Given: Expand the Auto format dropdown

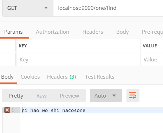Looking at the screenshot, I should tap(106, 95).
